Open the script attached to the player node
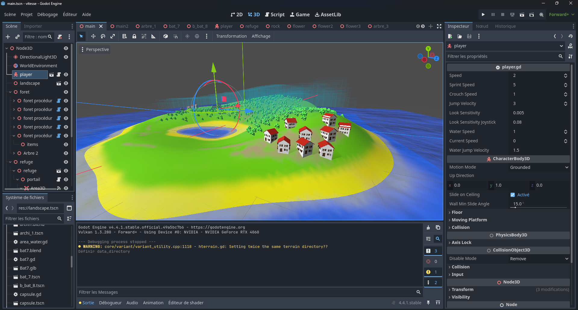The height and width of the screenshot is (310, 578). point(59,74)
